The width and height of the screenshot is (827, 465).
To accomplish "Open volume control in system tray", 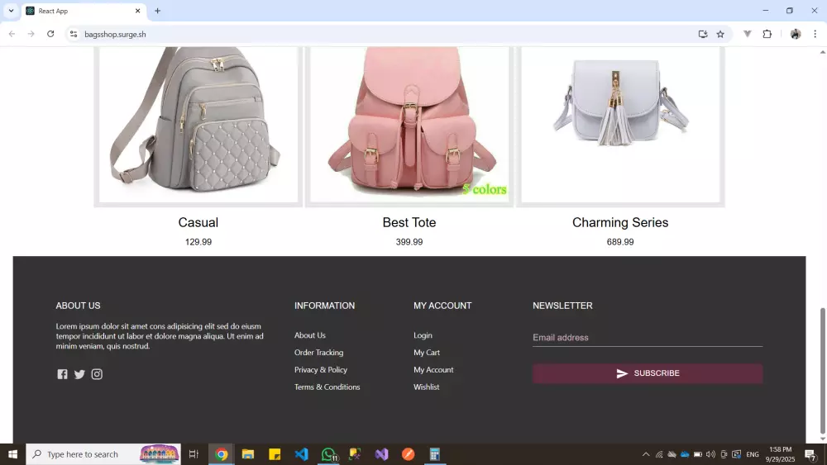I will [x=710, y=454].
